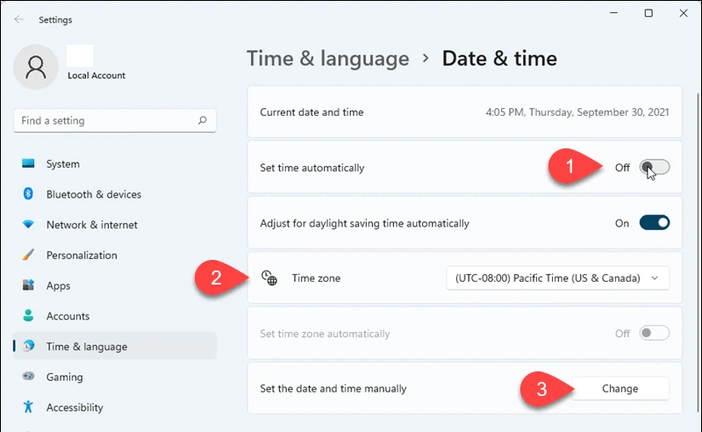Click inside the Find a setting search box

(x=105, y=121)
